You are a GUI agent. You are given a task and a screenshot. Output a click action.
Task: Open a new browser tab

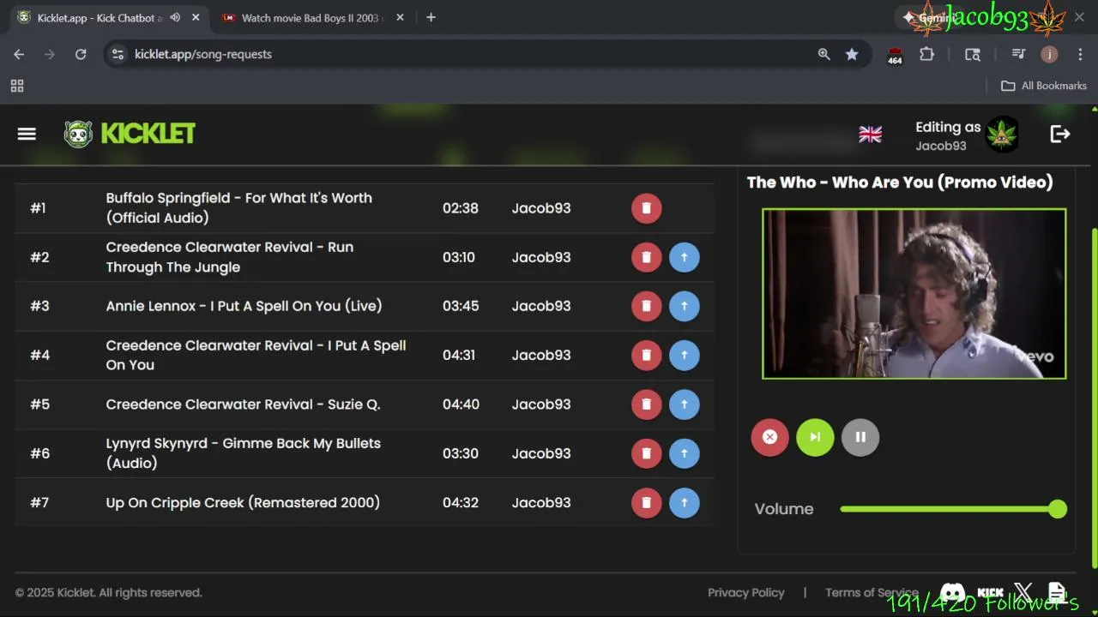coord(431,17)
